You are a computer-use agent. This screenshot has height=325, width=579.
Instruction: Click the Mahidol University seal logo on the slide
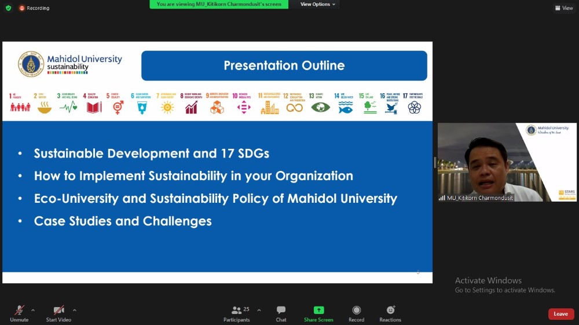point(31,64)
